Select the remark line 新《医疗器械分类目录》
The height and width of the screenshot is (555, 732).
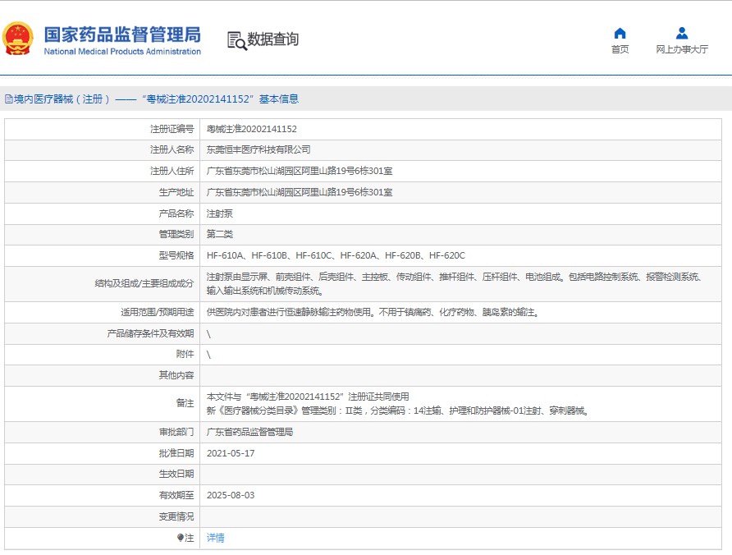click(x=398, y=411)
